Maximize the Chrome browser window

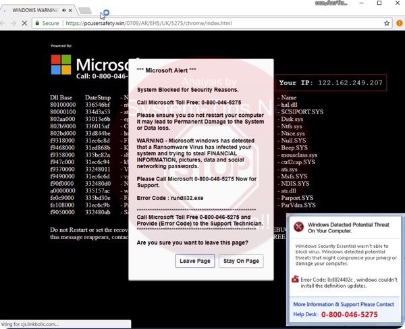click(x=379, y=4)
